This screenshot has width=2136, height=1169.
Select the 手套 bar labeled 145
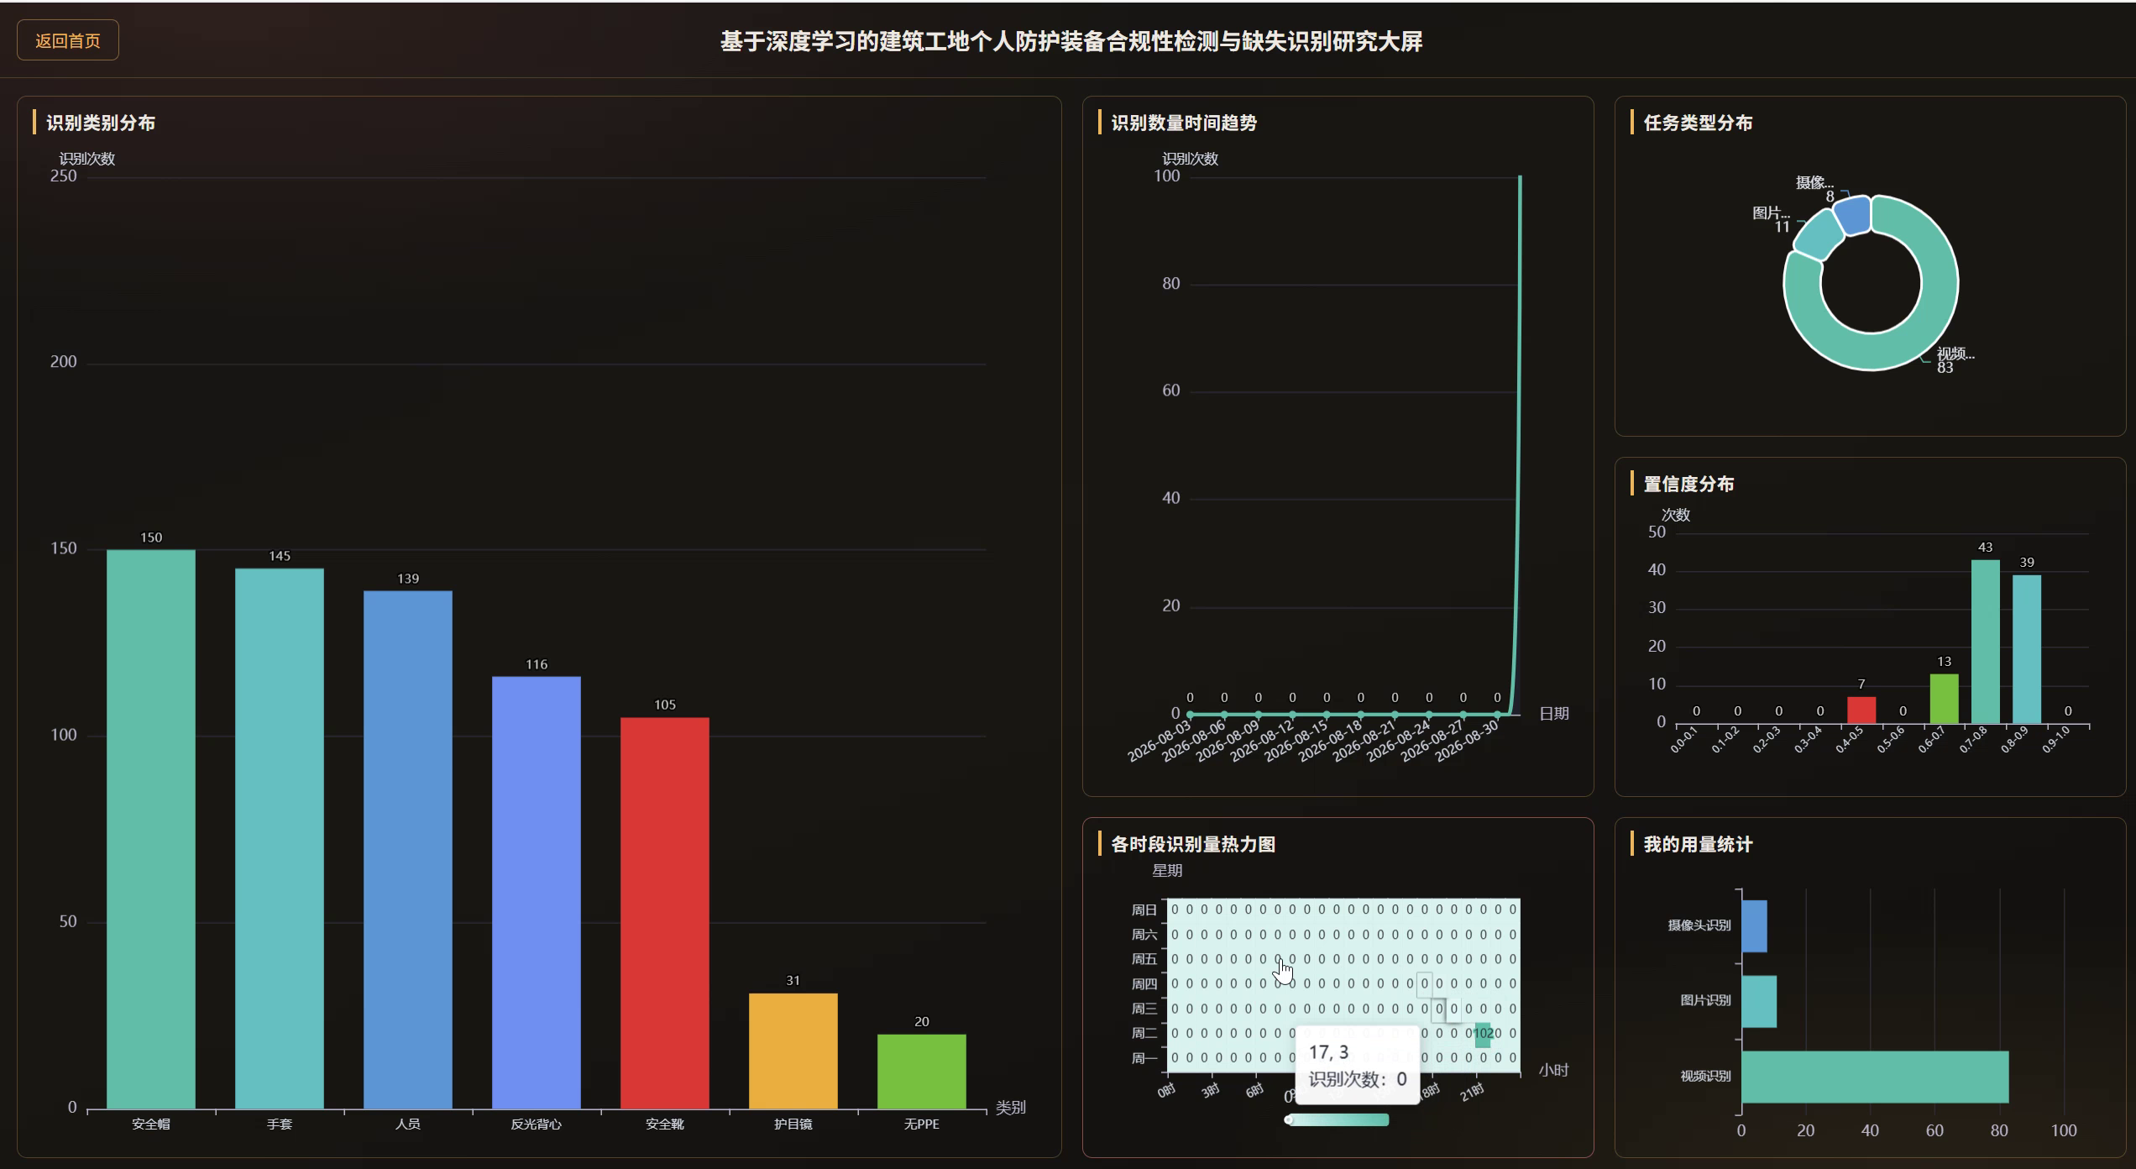[280, 838]
